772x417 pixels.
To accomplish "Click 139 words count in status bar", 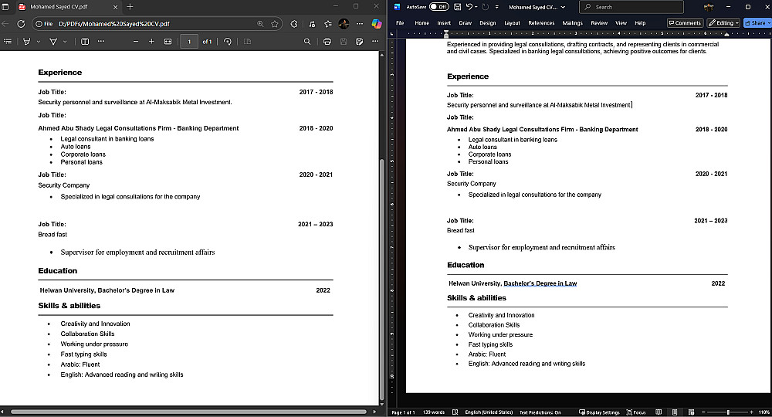I will tap(433, 412).
